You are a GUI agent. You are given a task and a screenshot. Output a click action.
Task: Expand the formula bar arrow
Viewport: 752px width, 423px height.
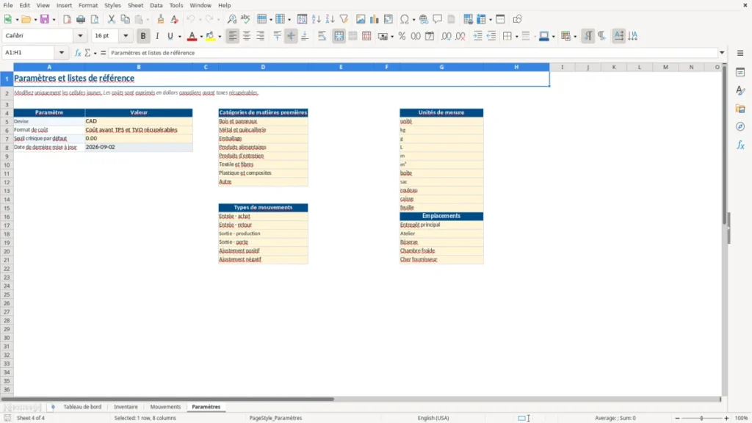coord(722,53)
